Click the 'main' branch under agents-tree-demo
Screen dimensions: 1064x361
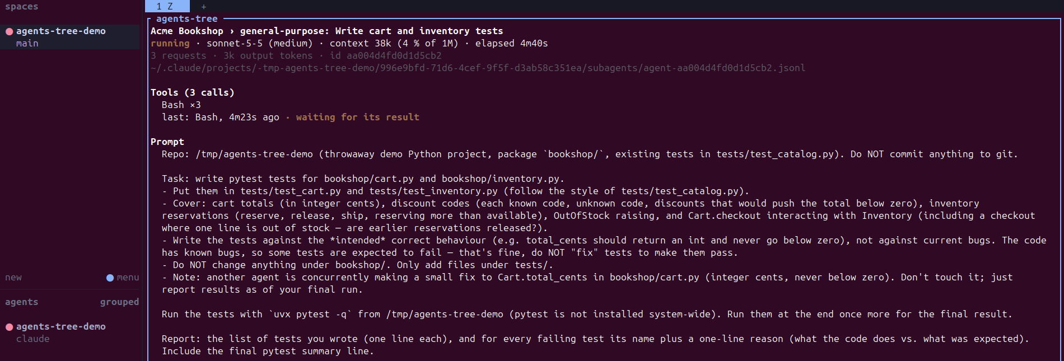(x=27, y=44)
